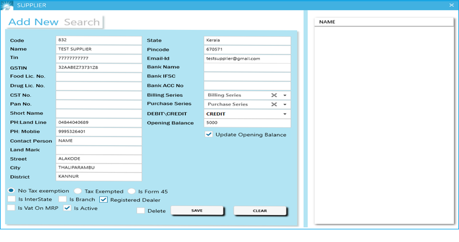Focus the Code field containing 832

point(99,40)
